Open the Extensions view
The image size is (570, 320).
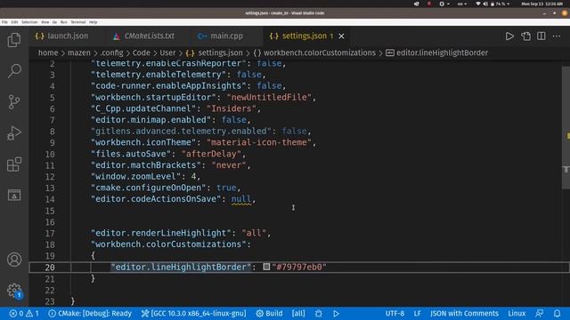[14, 164]
